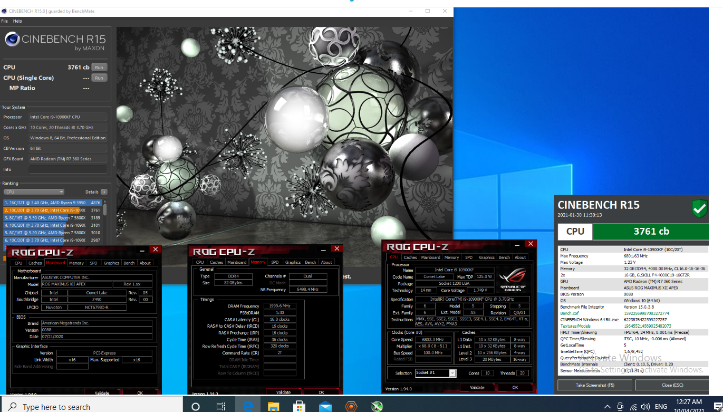
Task: Open Cinebench sphere icon on taskbar
Action: [377, 407]
